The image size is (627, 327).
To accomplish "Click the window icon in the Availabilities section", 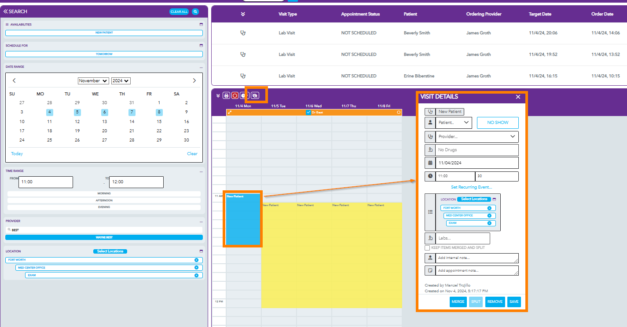I will point(201,25).
